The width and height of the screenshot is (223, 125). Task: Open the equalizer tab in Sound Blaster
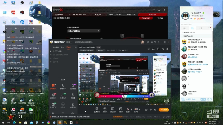pos(98,15)
